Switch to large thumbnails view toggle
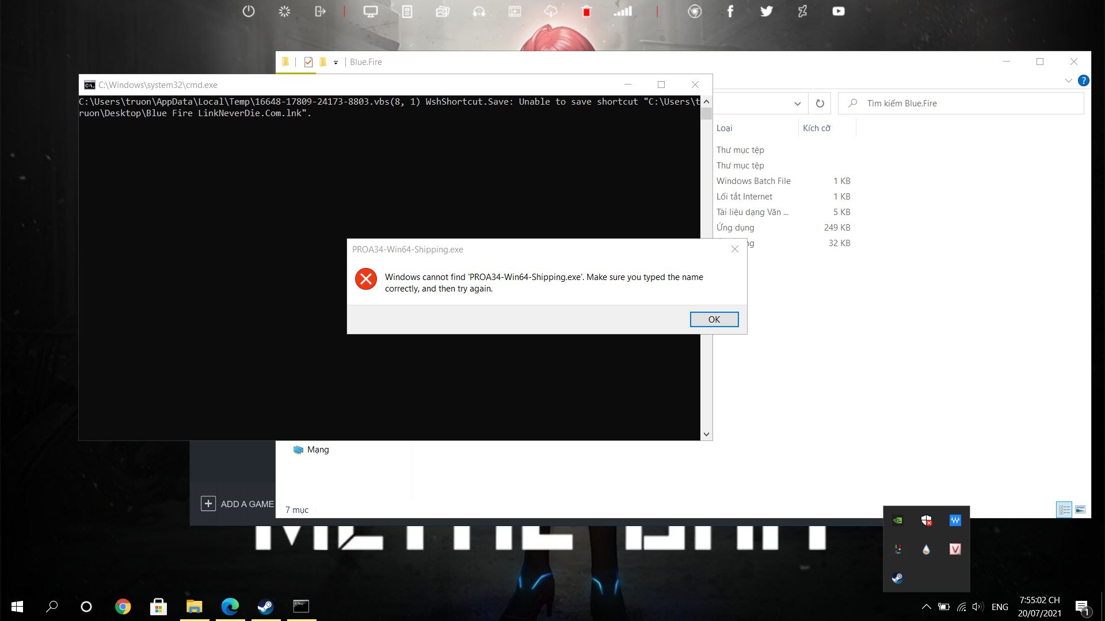 (x=1080, y=509)
